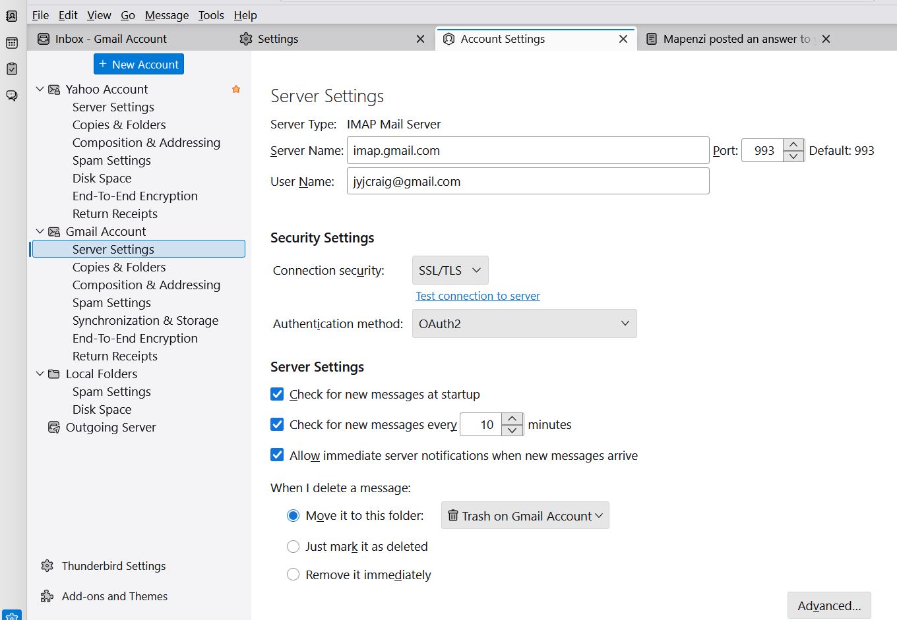Click Test connection to server link

point(478,296)
